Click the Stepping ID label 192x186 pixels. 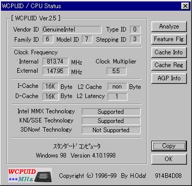point(111,40)
